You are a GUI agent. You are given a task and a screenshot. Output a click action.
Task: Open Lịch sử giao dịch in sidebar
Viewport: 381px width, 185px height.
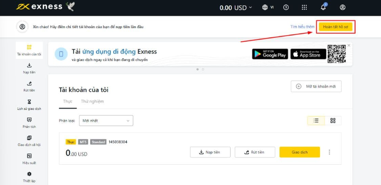tap(29, 105)
